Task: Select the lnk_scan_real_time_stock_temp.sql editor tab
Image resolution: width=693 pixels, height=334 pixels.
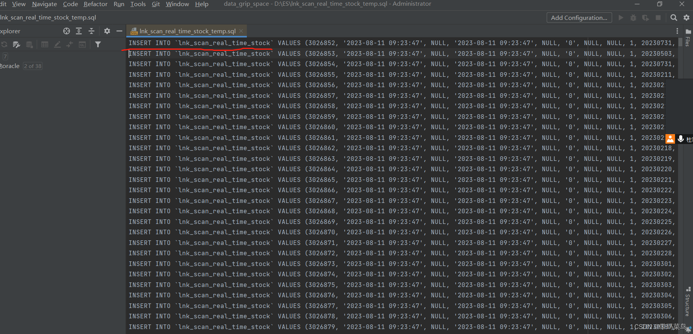Action: 187,31
